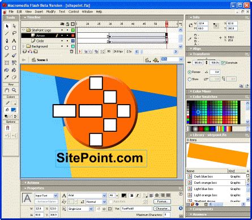Open the text color swatch
This screenshot has height=220, width=252.
point(124,196)
